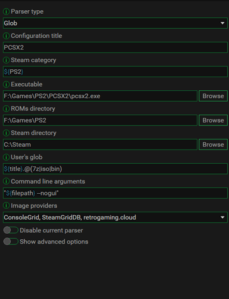Click the info icon beside User's glob
Screen dimensions: 229x299
coord(6,157)
